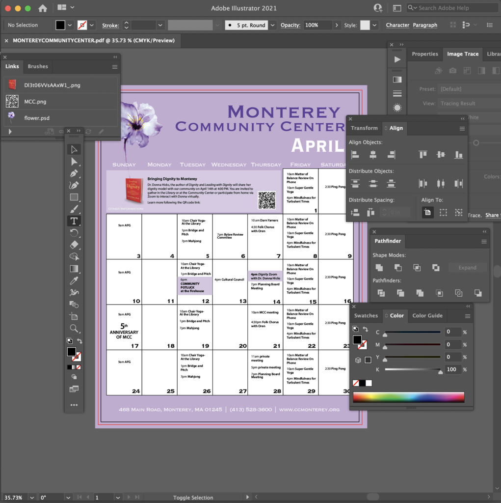Choose Align to Artboard option
This screenshot has width=501, height=503.
point(427,212)
